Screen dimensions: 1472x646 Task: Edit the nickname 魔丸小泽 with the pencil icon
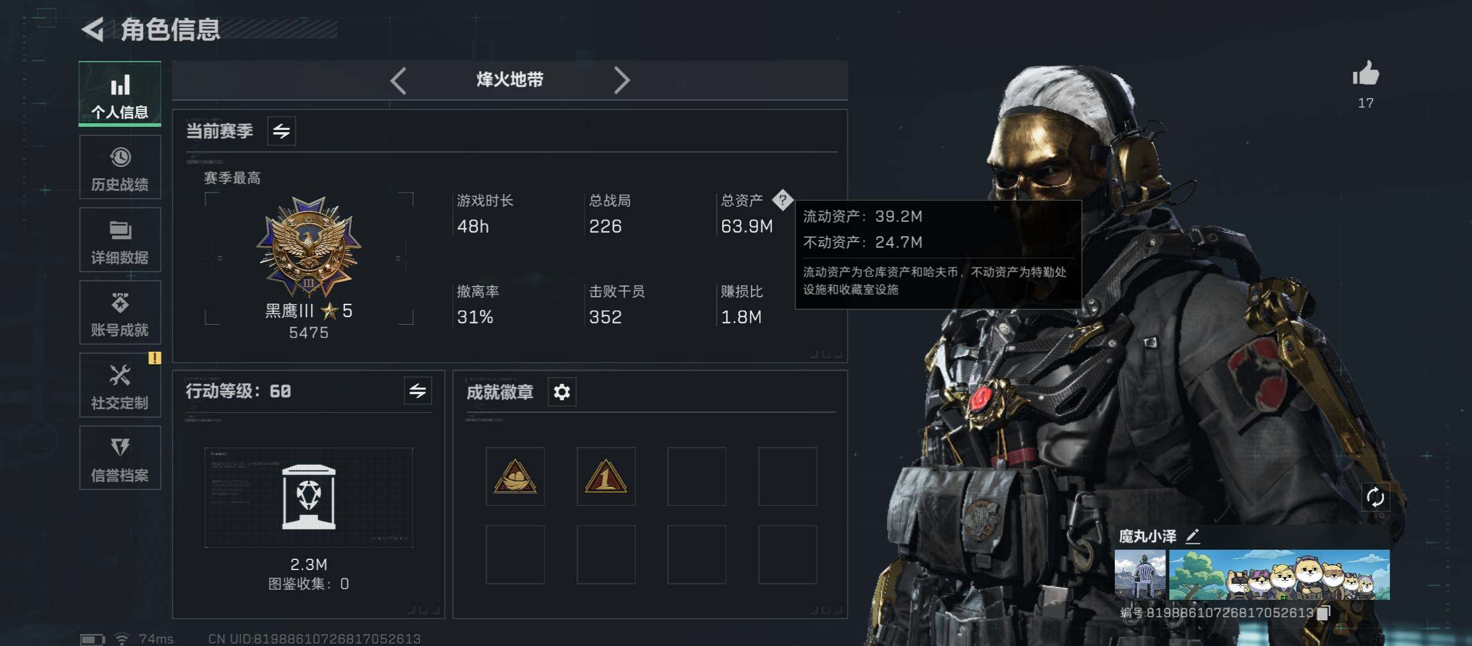tap(1193, 536)
